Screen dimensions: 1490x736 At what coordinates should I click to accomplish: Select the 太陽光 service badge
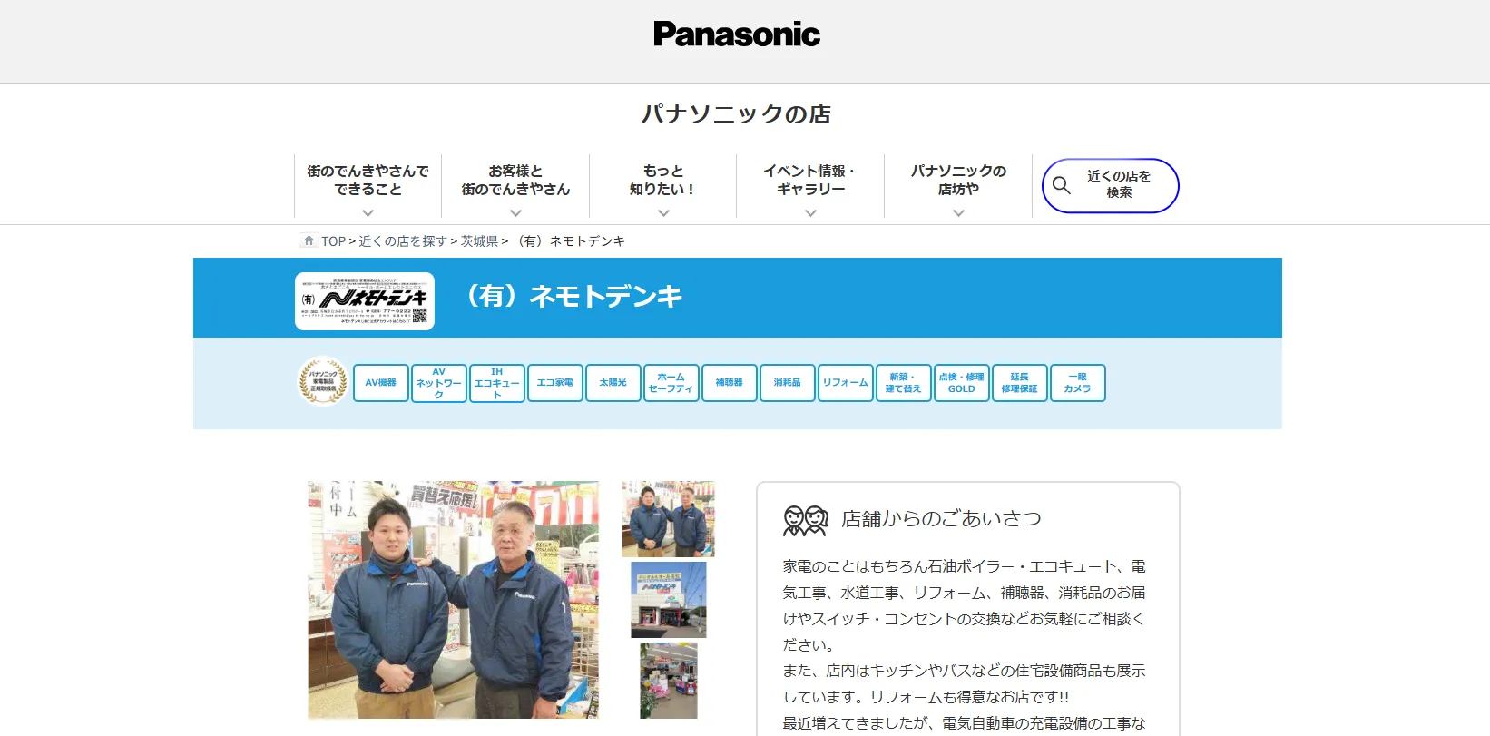tap(613, 383)
